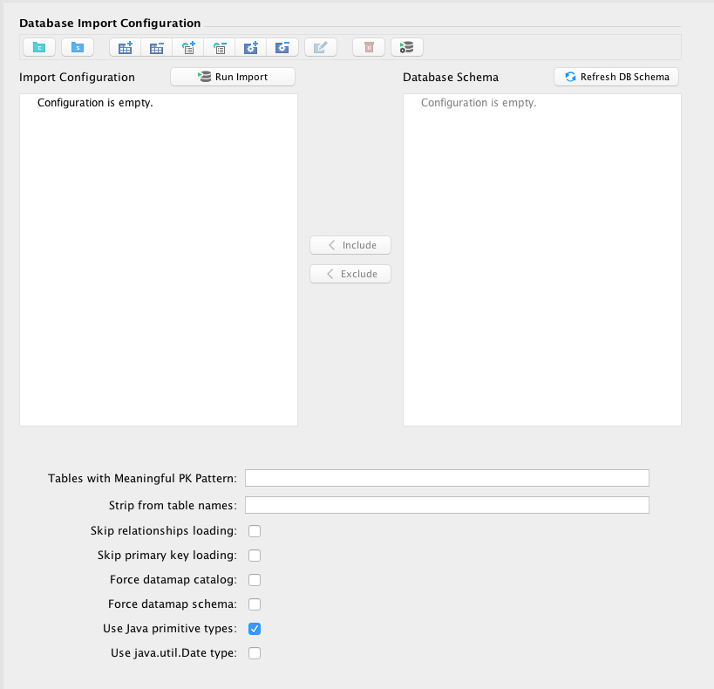Focus the Strip from table names field
Viewport: 714px width, 689px height.
click(446, 505)
